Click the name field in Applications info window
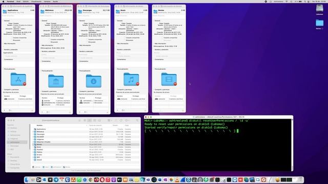Screen dimensions: 328x184 point(18,53)
